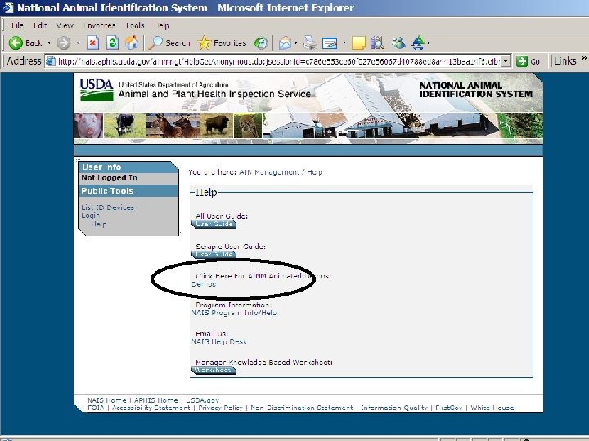
Task: Click the Forward arrow icon
Action: coord(64,42)
